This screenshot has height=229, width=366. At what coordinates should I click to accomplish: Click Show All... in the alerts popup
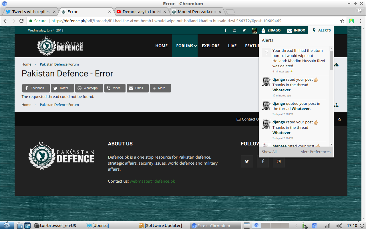[271, 152]
